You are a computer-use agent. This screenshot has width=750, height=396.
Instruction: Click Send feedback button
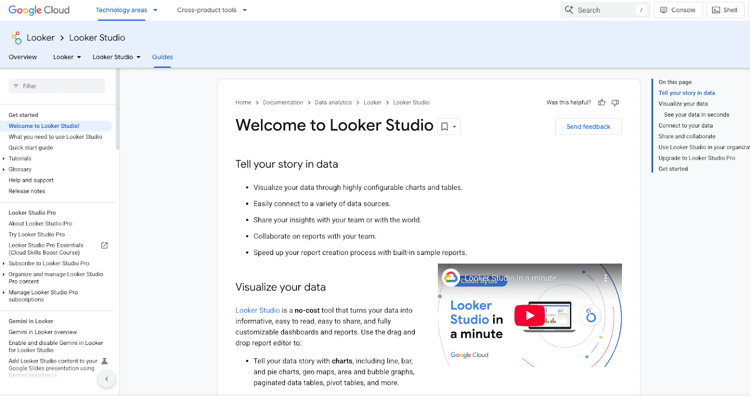588,127
